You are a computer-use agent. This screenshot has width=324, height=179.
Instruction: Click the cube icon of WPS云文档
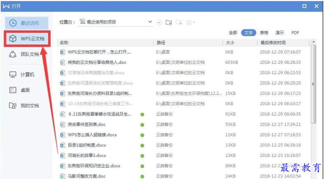click(x=13, y=39)
